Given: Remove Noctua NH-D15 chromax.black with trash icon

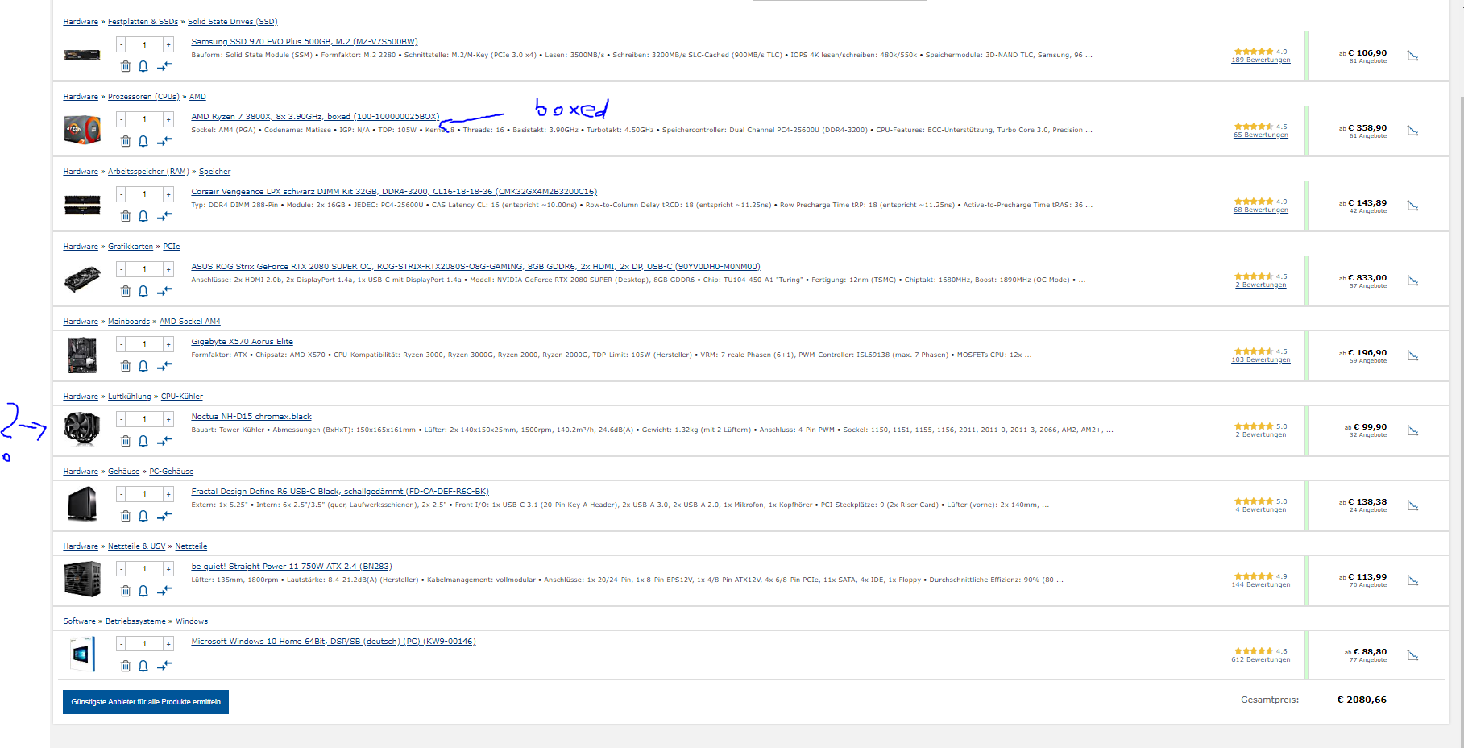Looking at the screenshot, I should click(x=126, y=441).
